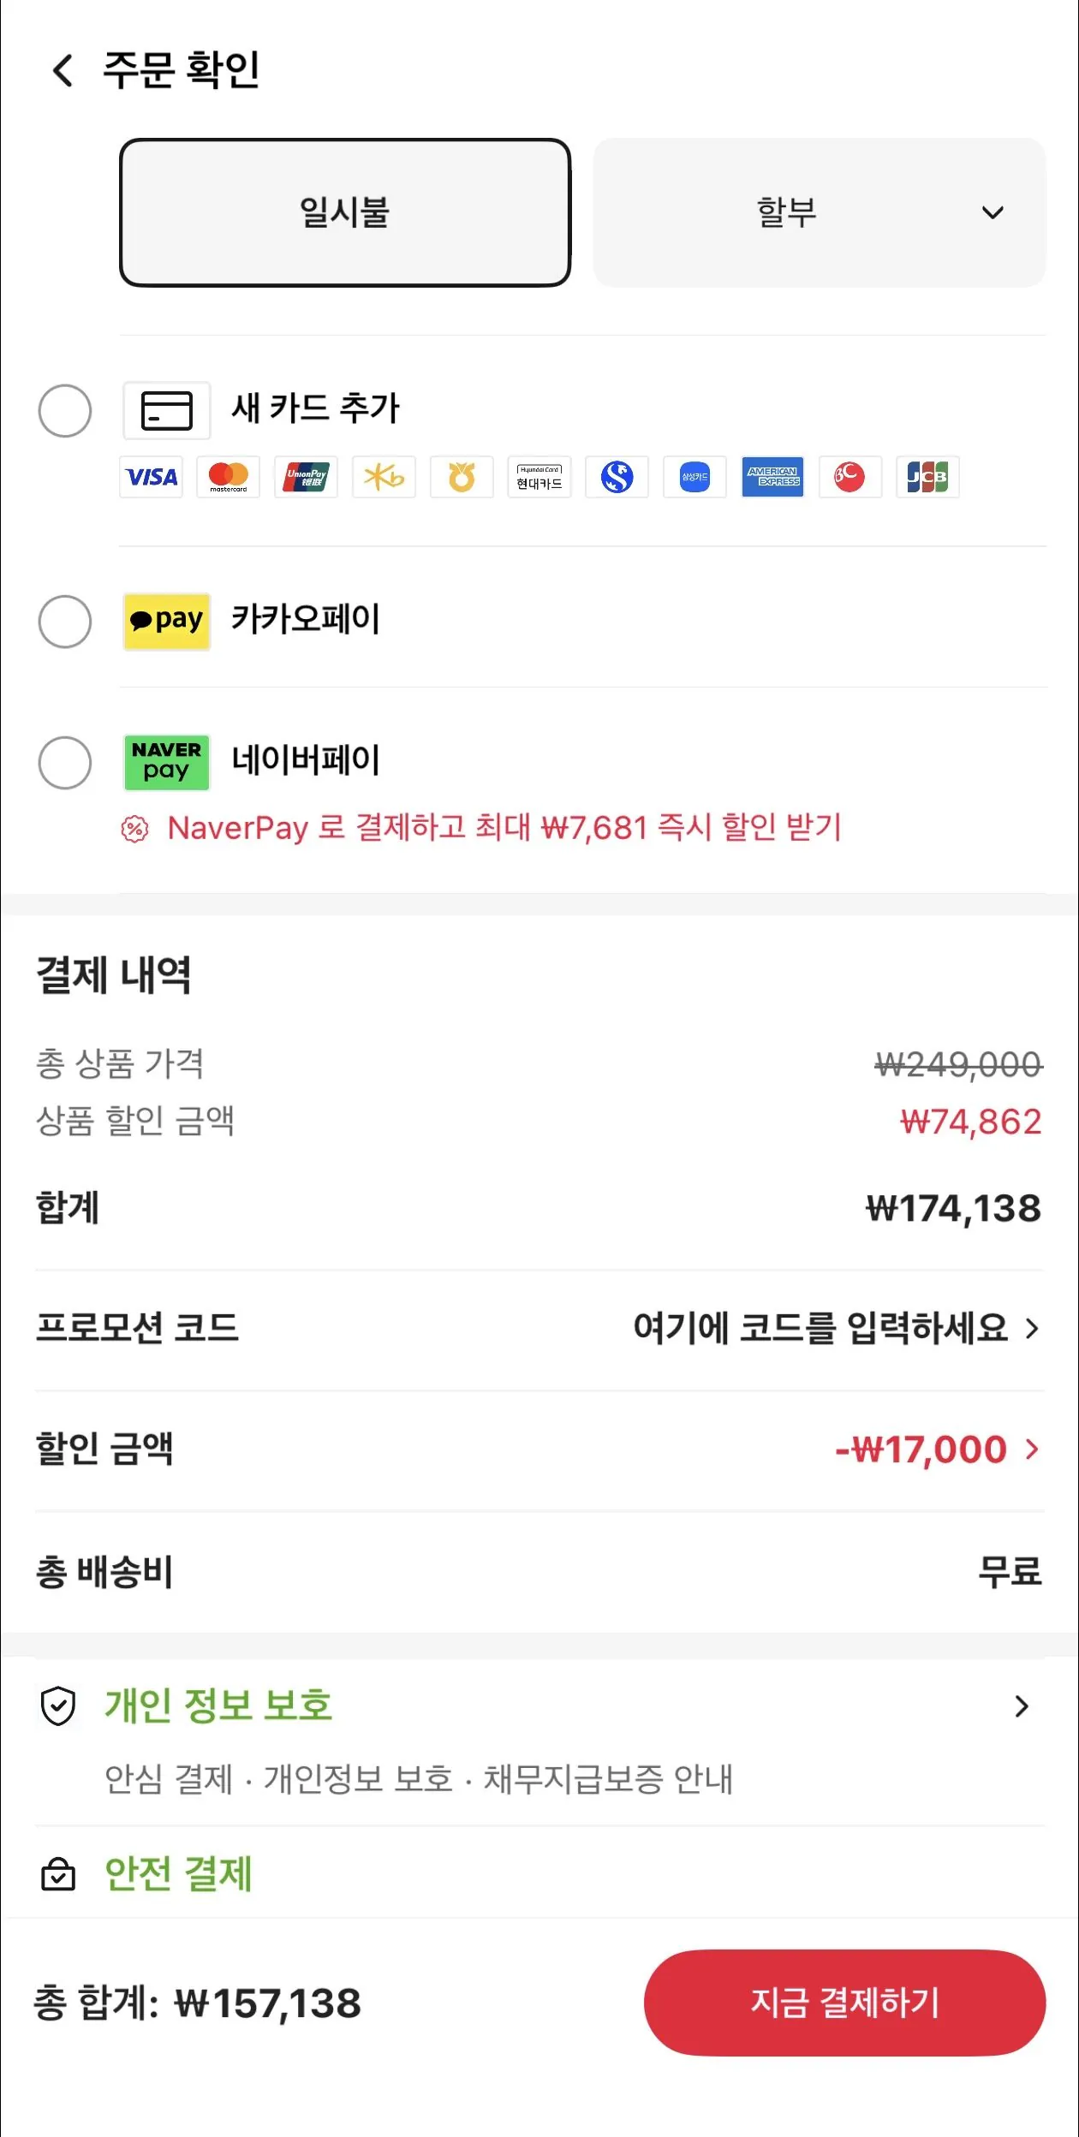Click the NaverPay instant discount promo text
1079x2137 pixels.
(504, 828)
